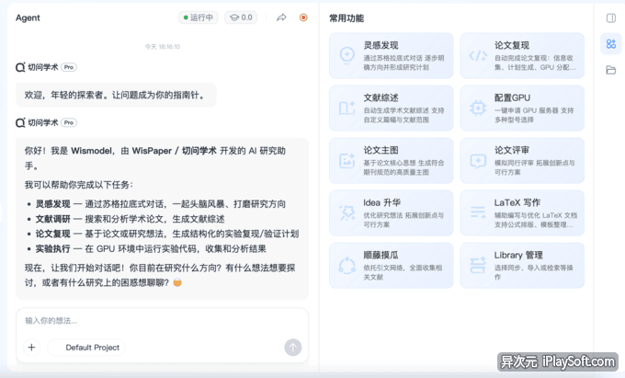Click the 论文复现 bullet in chat message

point(167,234)
